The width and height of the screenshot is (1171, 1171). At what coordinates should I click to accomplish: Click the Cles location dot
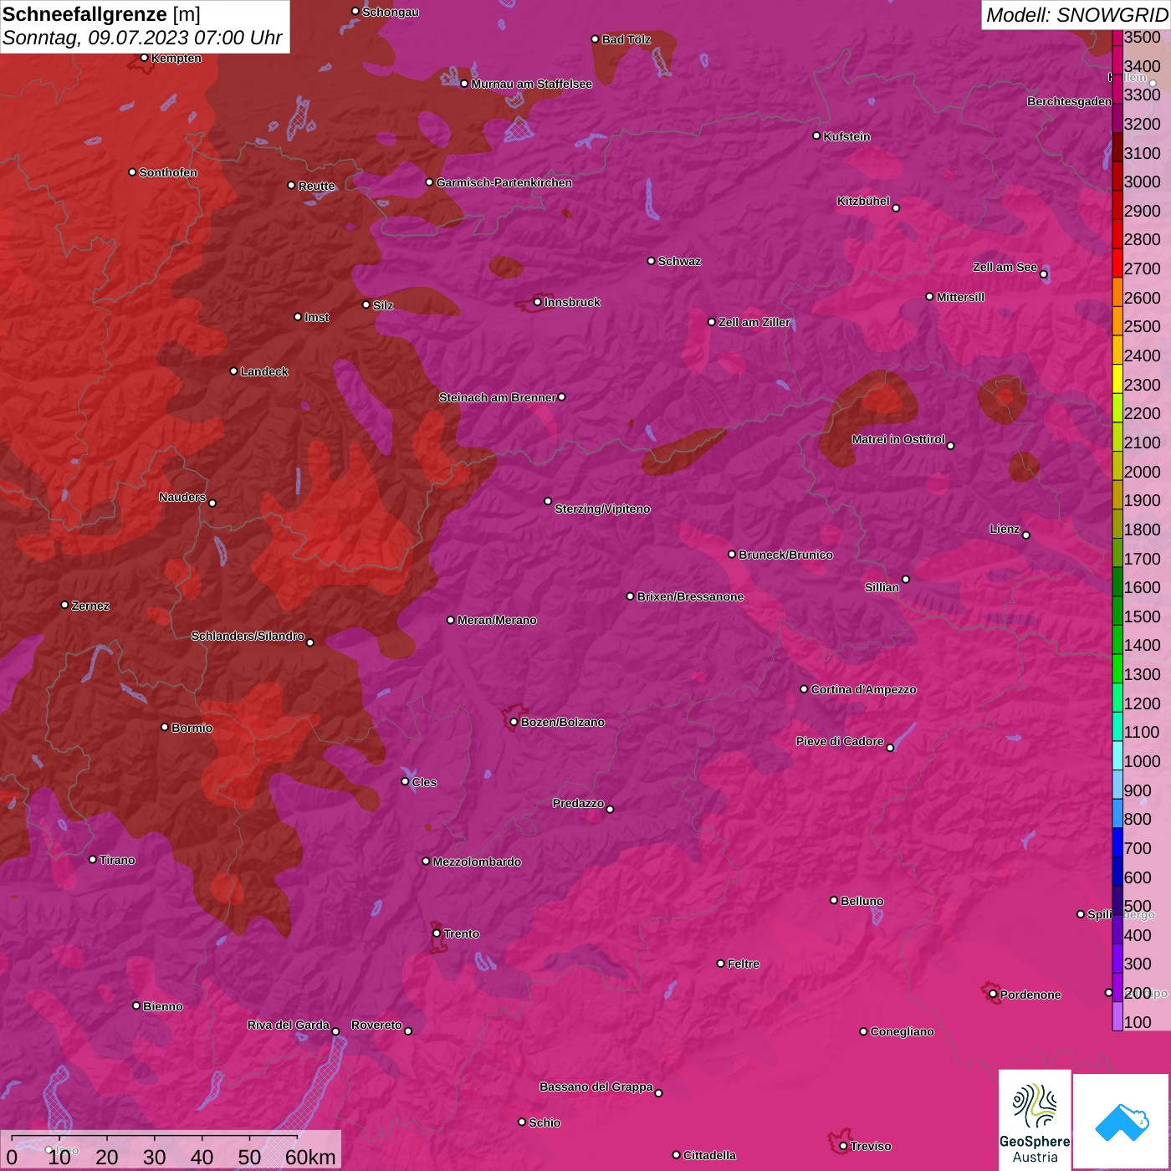[405, 781]
